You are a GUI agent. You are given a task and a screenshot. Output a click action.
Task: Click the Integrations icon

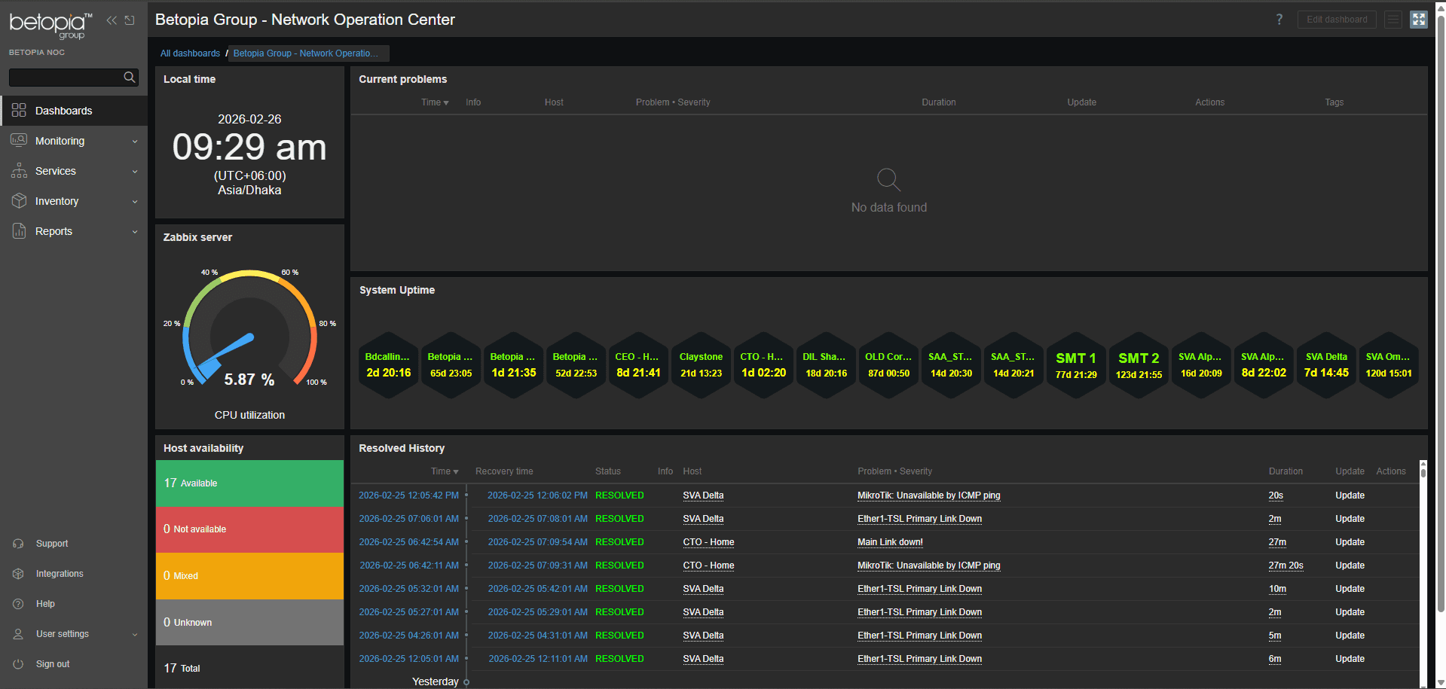point(18,574)
